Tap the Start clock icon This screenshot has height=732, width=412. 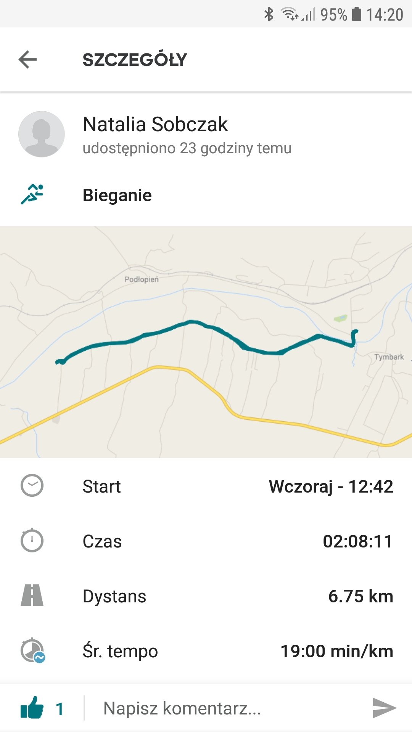coord(32,486)
